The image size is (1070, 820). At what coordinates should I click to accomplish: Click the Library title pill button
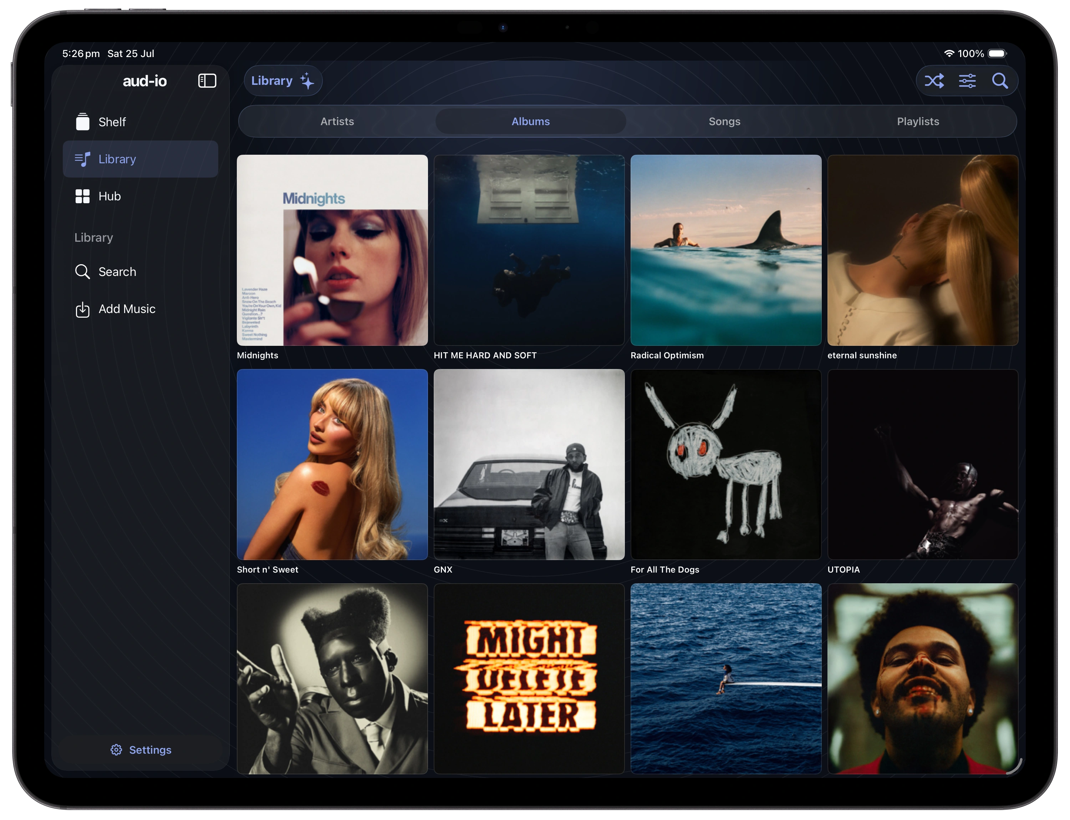pyautogui.click(x=283, y=81)
